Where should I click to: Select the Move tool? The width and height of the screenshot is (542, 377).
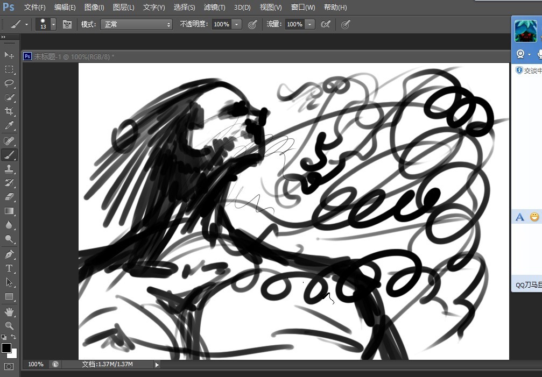coord(9,55)
